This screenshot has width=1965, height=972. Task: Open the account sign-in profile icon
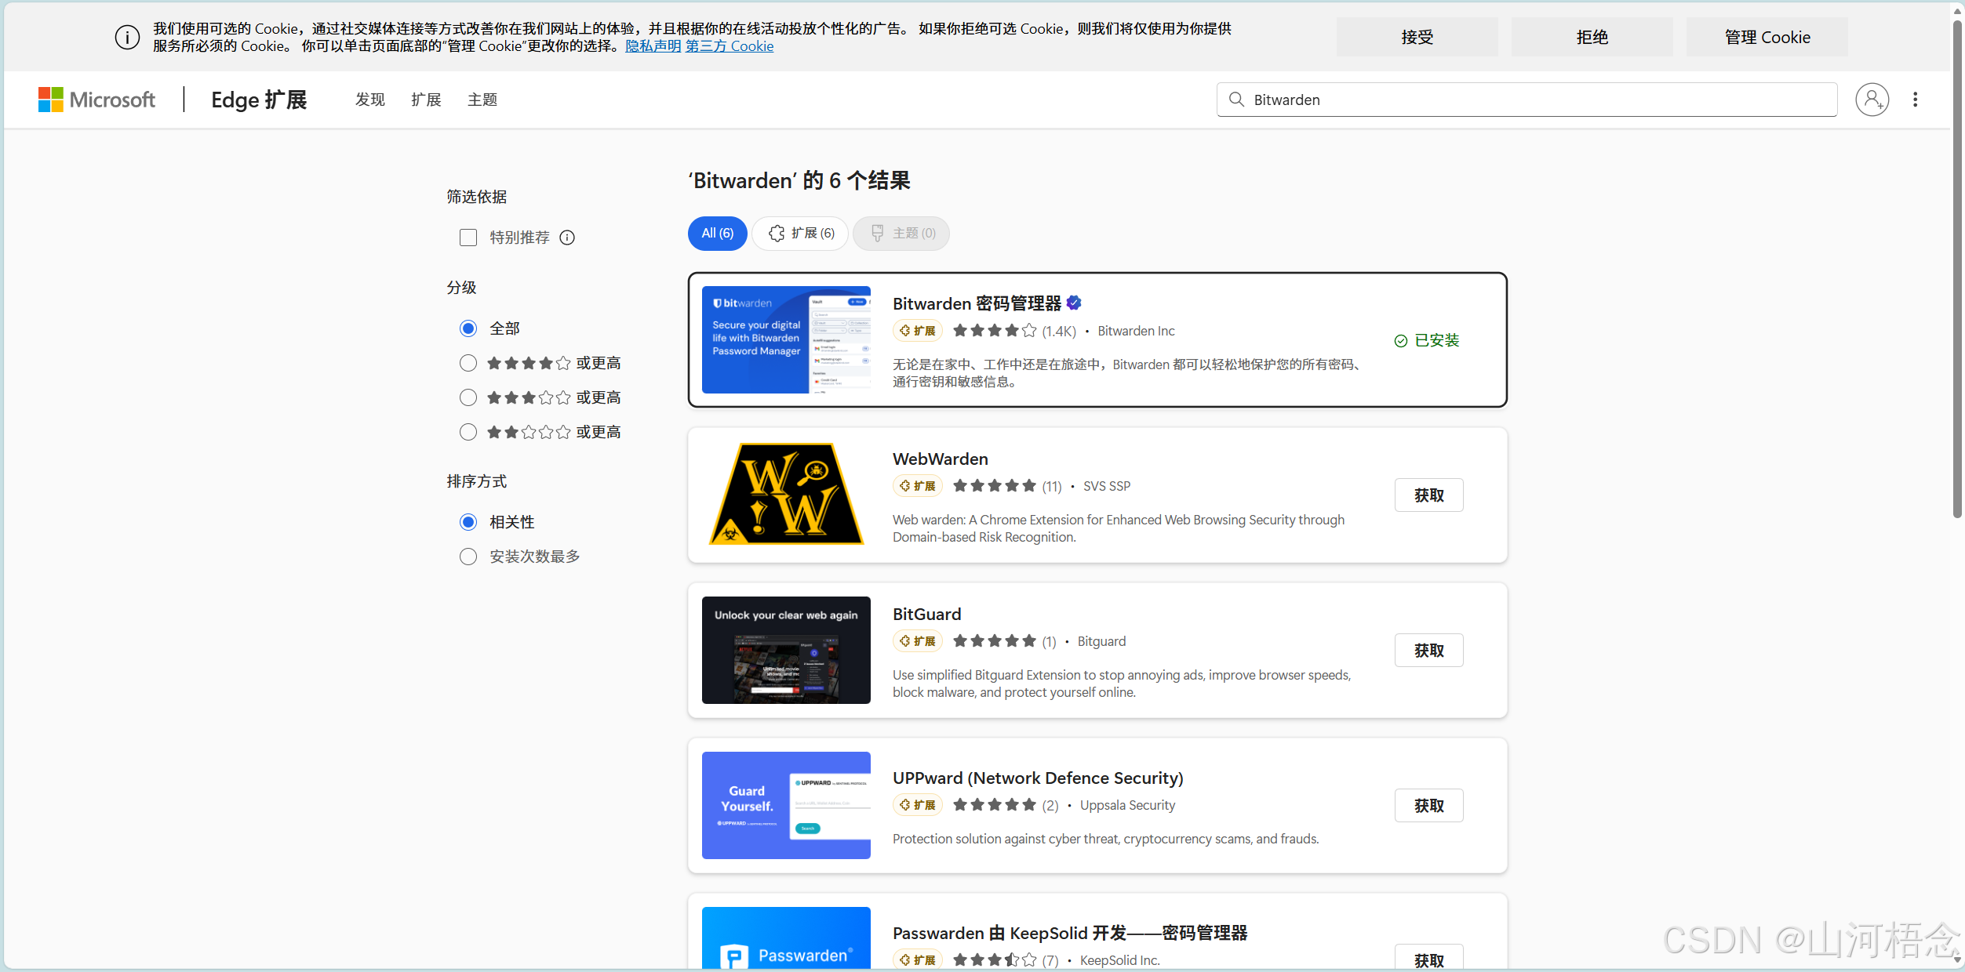[x=1872, y=100]
